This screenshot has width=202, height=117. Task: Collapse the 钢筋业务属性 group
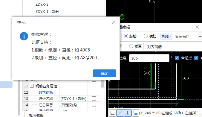(x=32, y=86)
